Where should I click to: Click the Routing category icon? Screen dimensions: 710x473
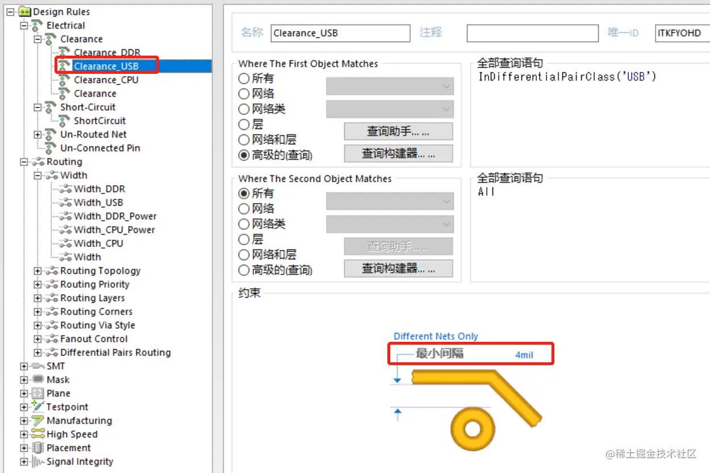(x=38, y=162)
